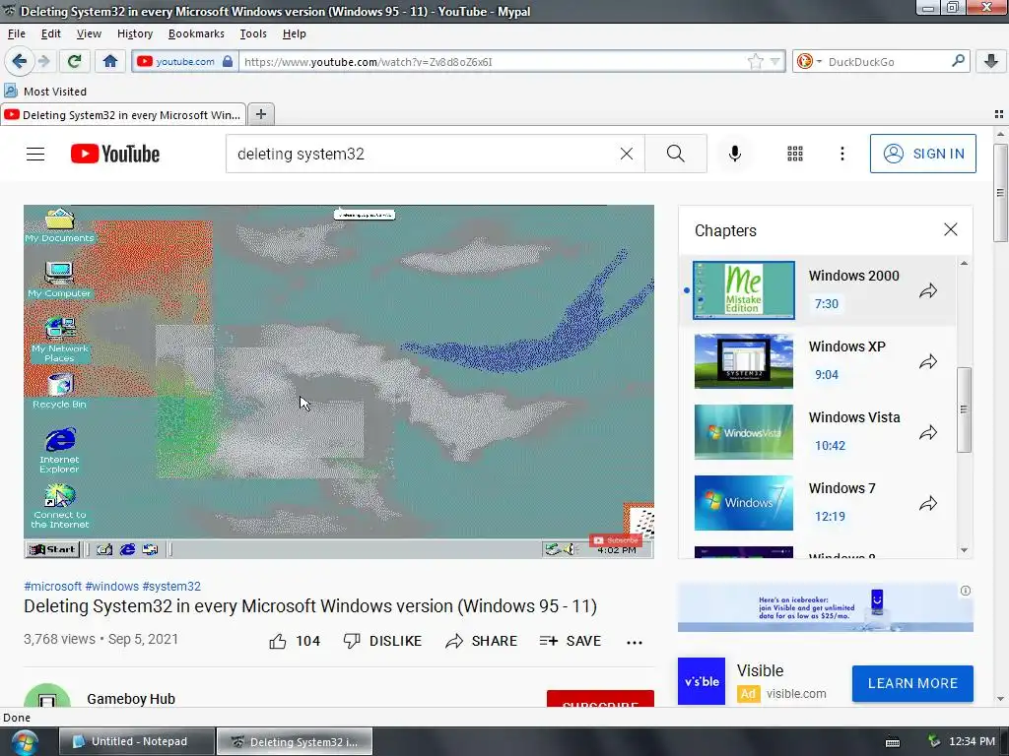
Task: Click the SHARE button under the video
Action: pyautogui.click(x=481, y=641)
